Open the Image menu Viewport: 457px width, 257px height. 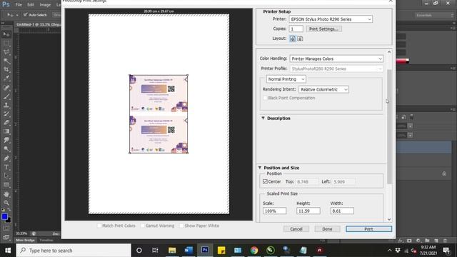coord(45,5)
